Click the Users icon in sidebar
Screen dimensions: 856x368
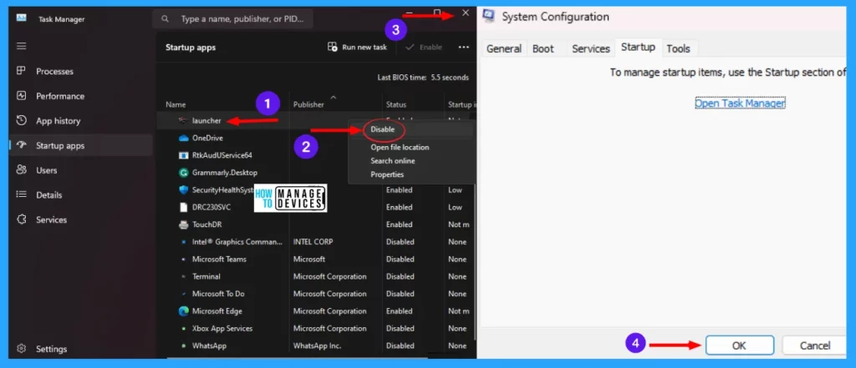[x=21, y=170]
